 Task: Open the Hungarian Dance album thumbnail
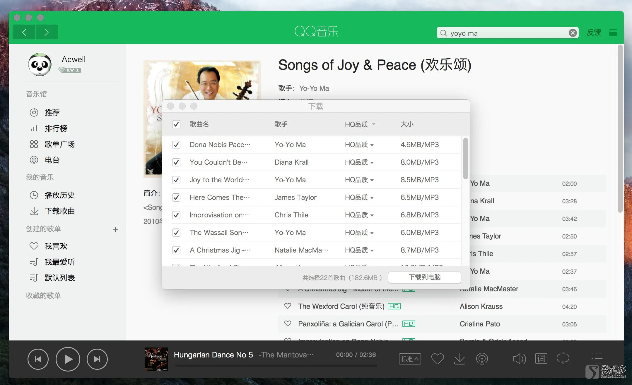156,359
